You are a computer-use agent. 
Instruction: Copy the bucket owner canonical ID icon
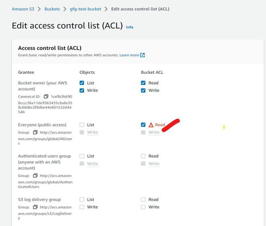click(46, 97)
